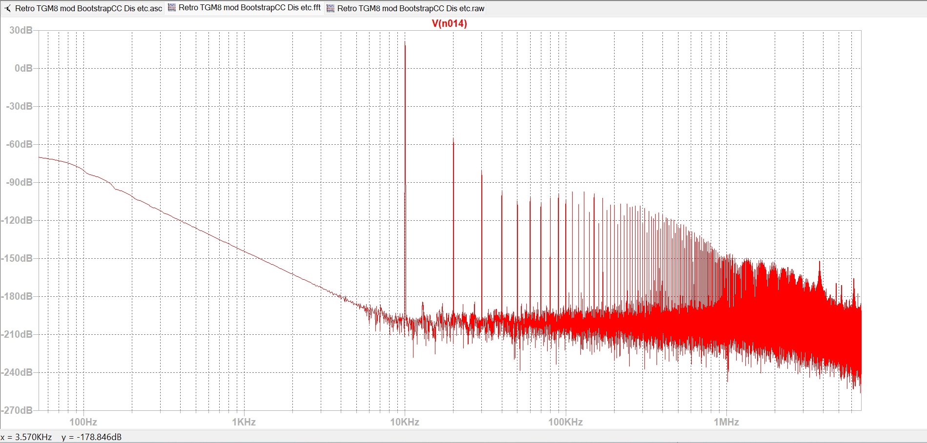Click the second harmonic spike at 20KHz

coord(453,140)
